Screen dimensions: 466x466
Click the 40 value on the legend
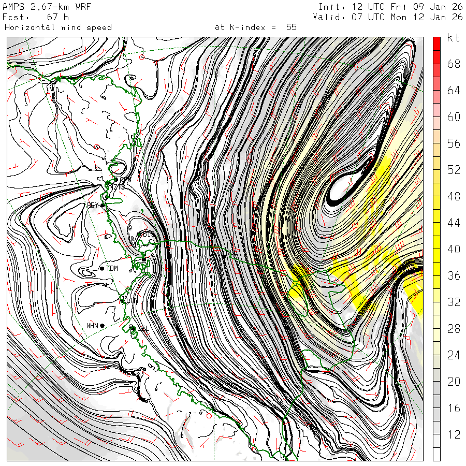(x=454, y=250)
